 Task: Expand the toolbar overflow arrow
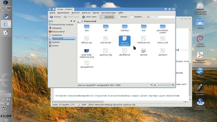click(148, 17)
